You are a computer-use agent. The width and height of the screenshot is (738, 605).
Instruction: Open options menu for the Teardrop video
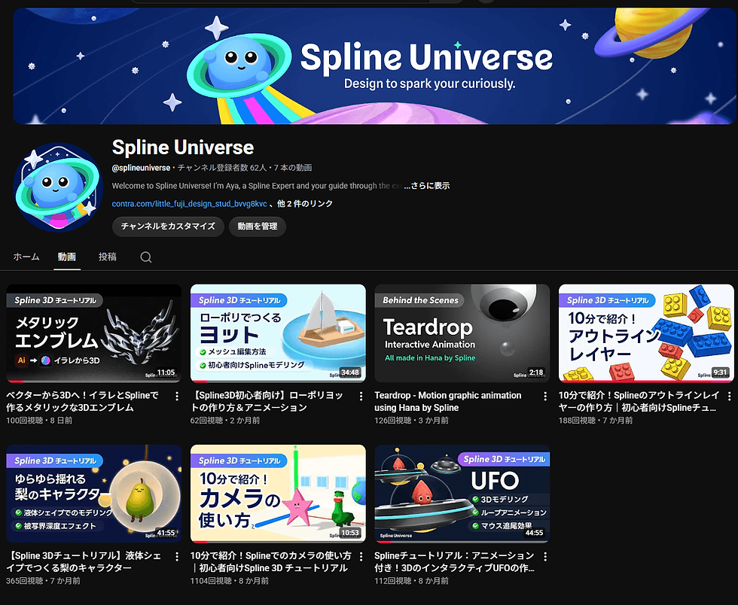click(545, 397)
